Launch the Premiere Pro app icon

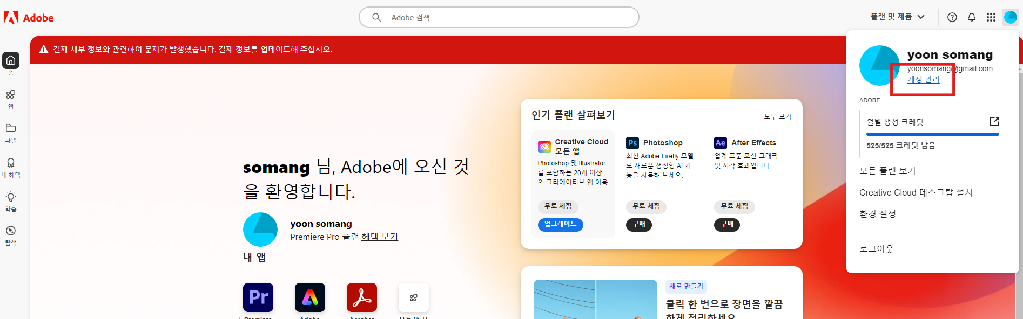(258, 297)
